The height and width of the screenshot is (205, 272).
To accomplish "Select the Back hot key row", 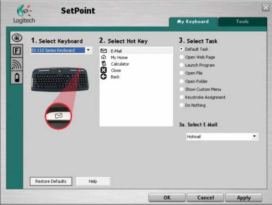I will coord(136,77).
